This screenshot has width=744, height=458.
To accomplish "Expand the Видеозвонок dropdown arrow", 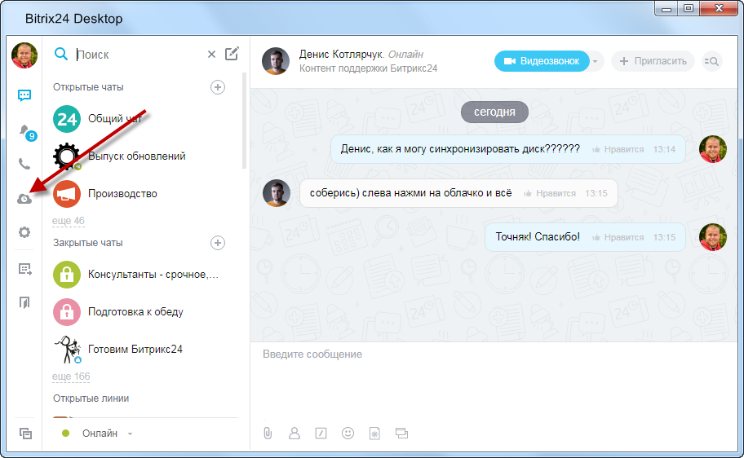I will click(x=596, y=61).
